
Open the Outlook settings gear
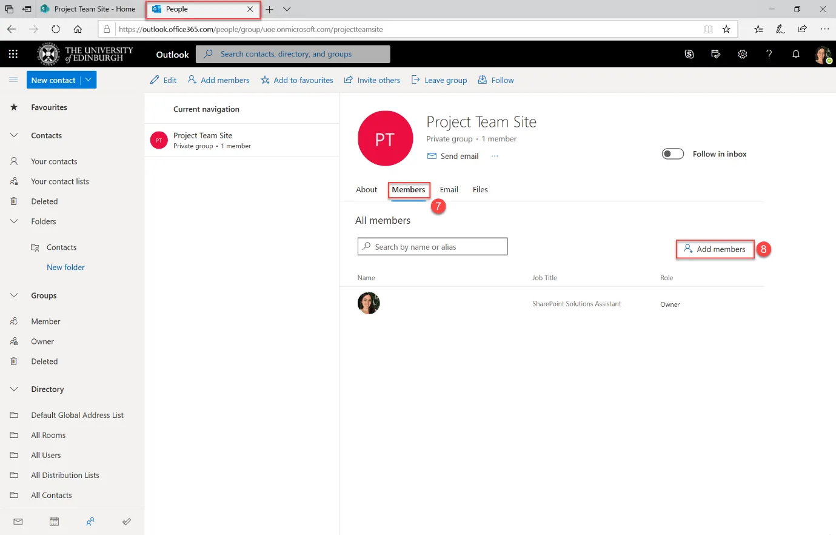pos(742,54)
